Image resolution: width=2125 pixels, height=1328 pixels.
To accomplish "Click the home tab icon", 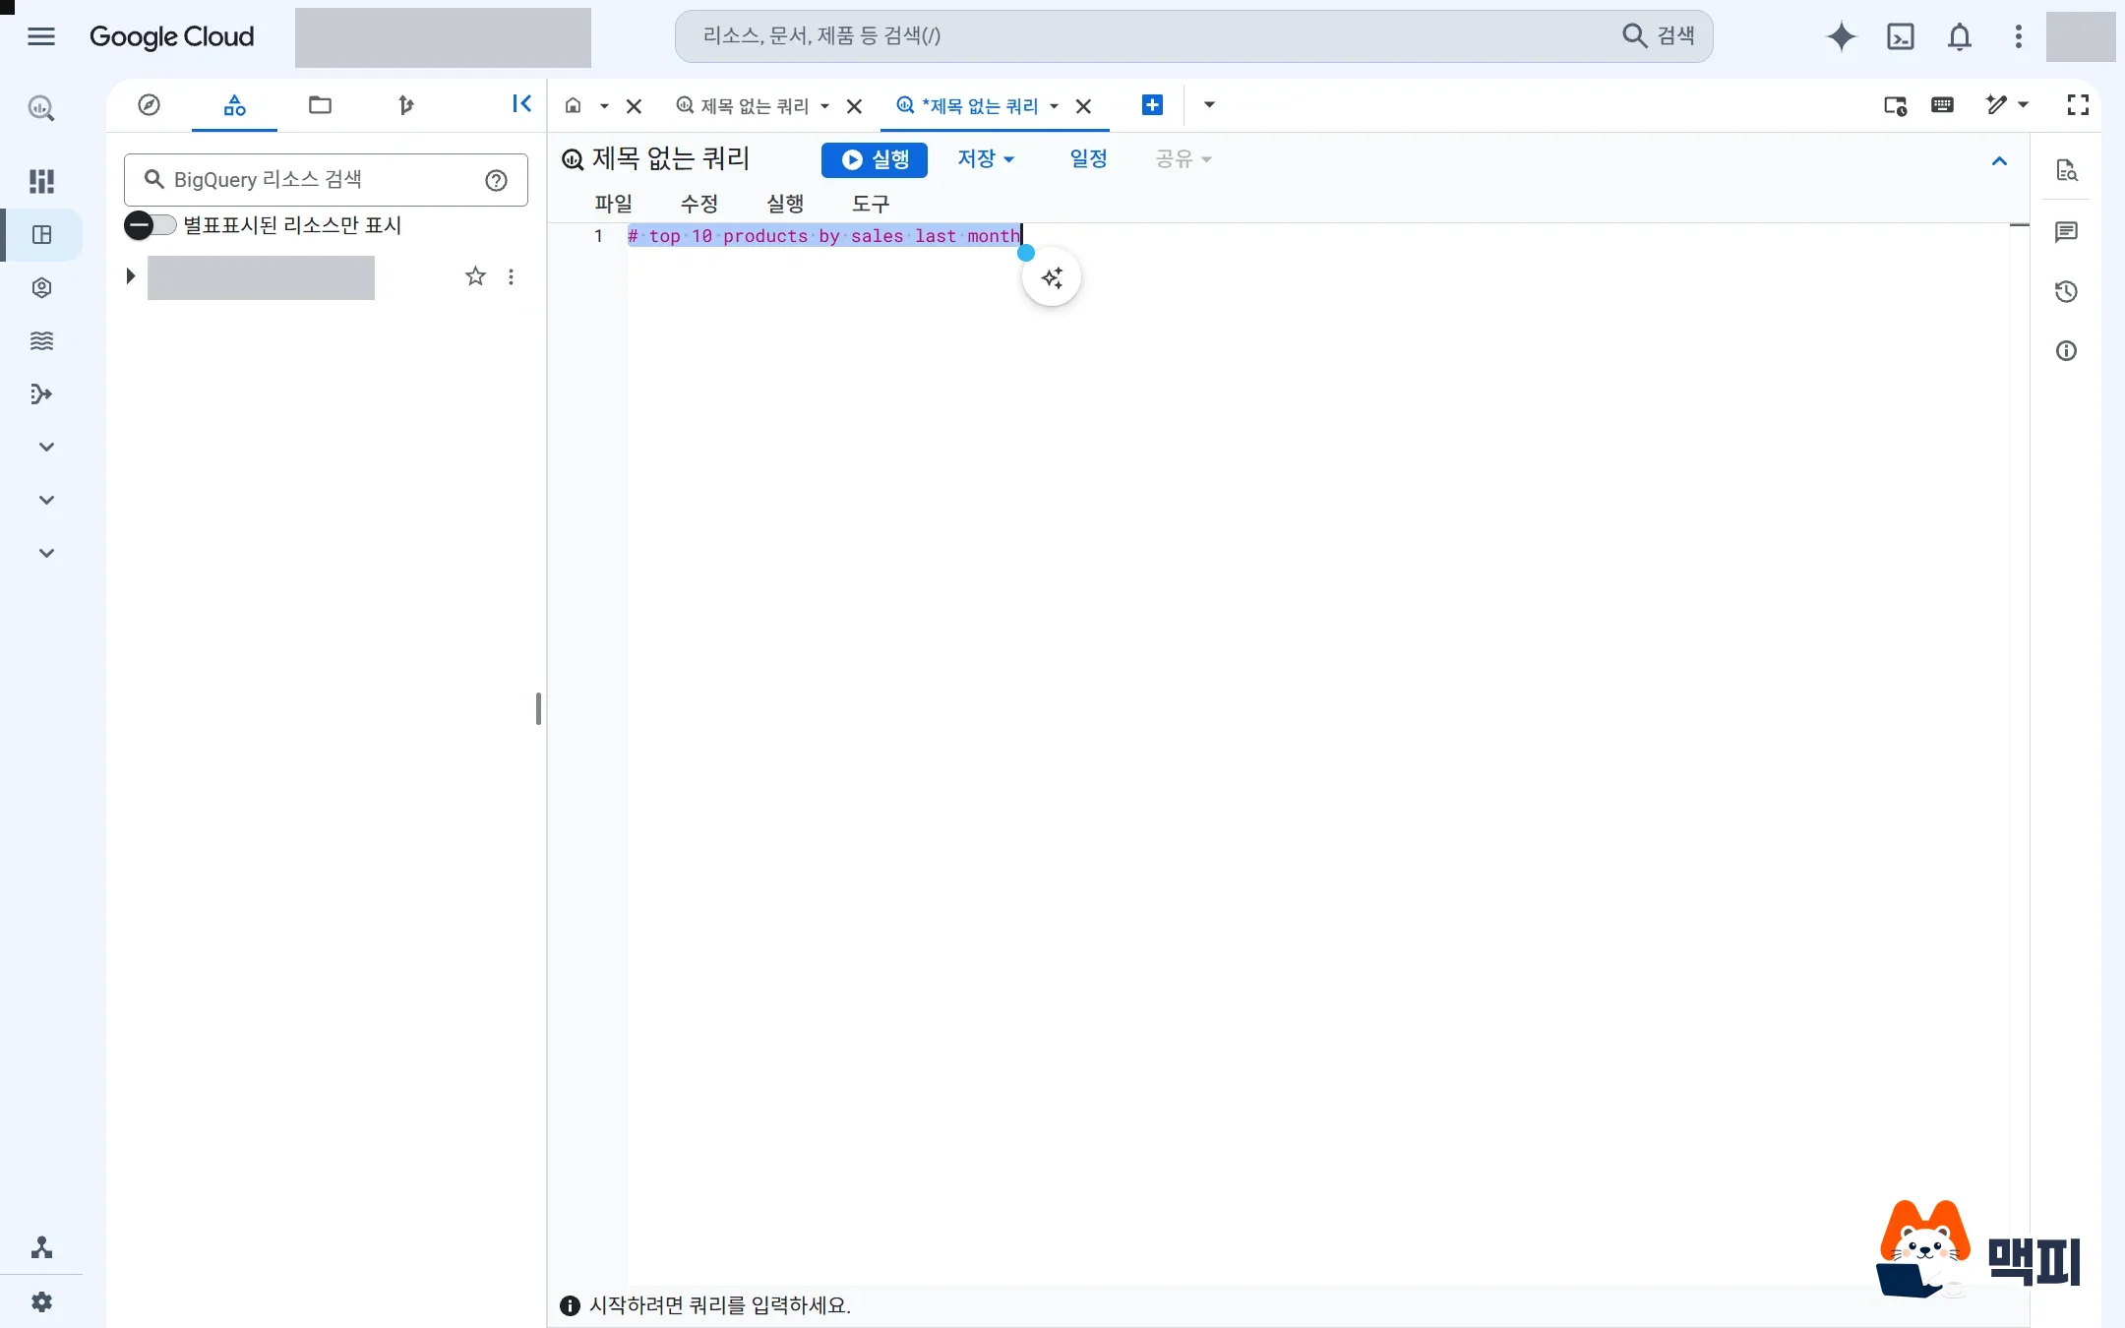I will point(574,105).
